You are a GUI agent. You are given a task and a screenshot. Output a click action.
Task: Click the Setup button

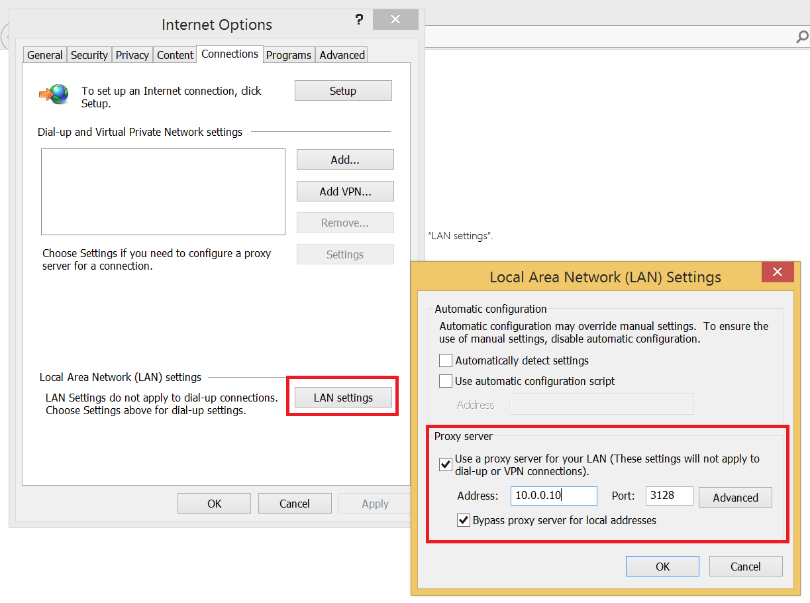click(343, 91)
